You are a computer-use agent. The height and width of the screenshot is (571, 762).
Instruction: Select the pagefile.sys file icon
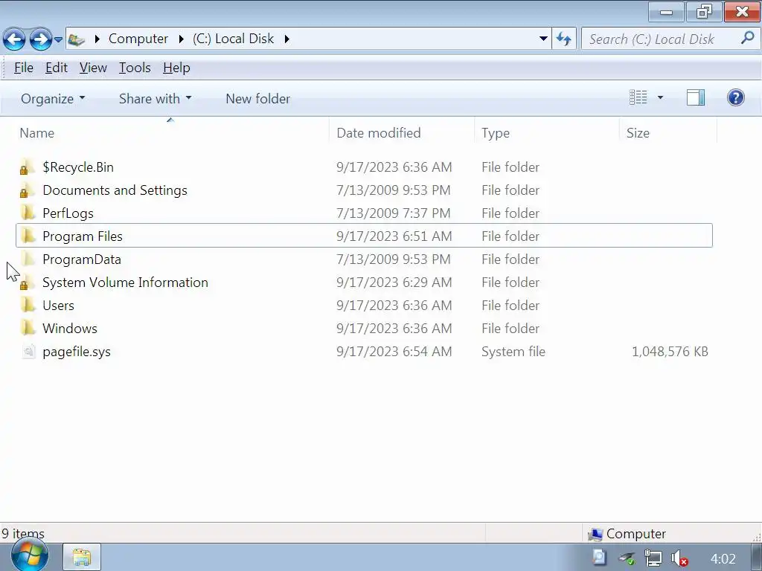click(29, 352)
